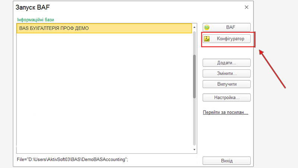Click the list scroll-down arrow
Screen dimensions: 298x168
[x=194, y=149]
